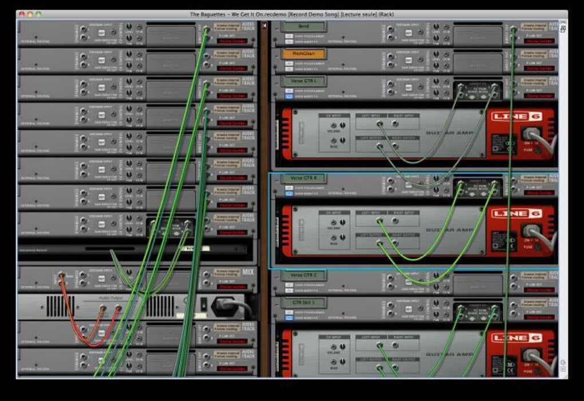This screenshot has height=401, width=584.
Task: Click the GTR Skit 1 device name label
Action: (304, 303)
